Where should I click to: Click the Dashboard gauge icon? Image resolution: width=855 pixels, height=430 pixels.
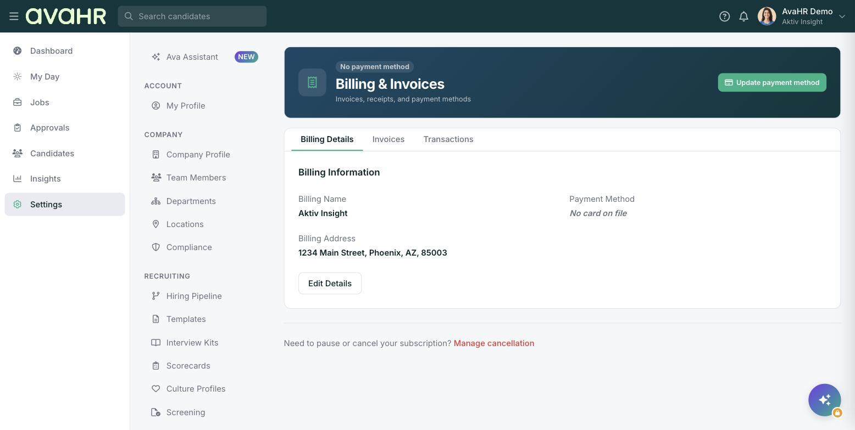18,51
